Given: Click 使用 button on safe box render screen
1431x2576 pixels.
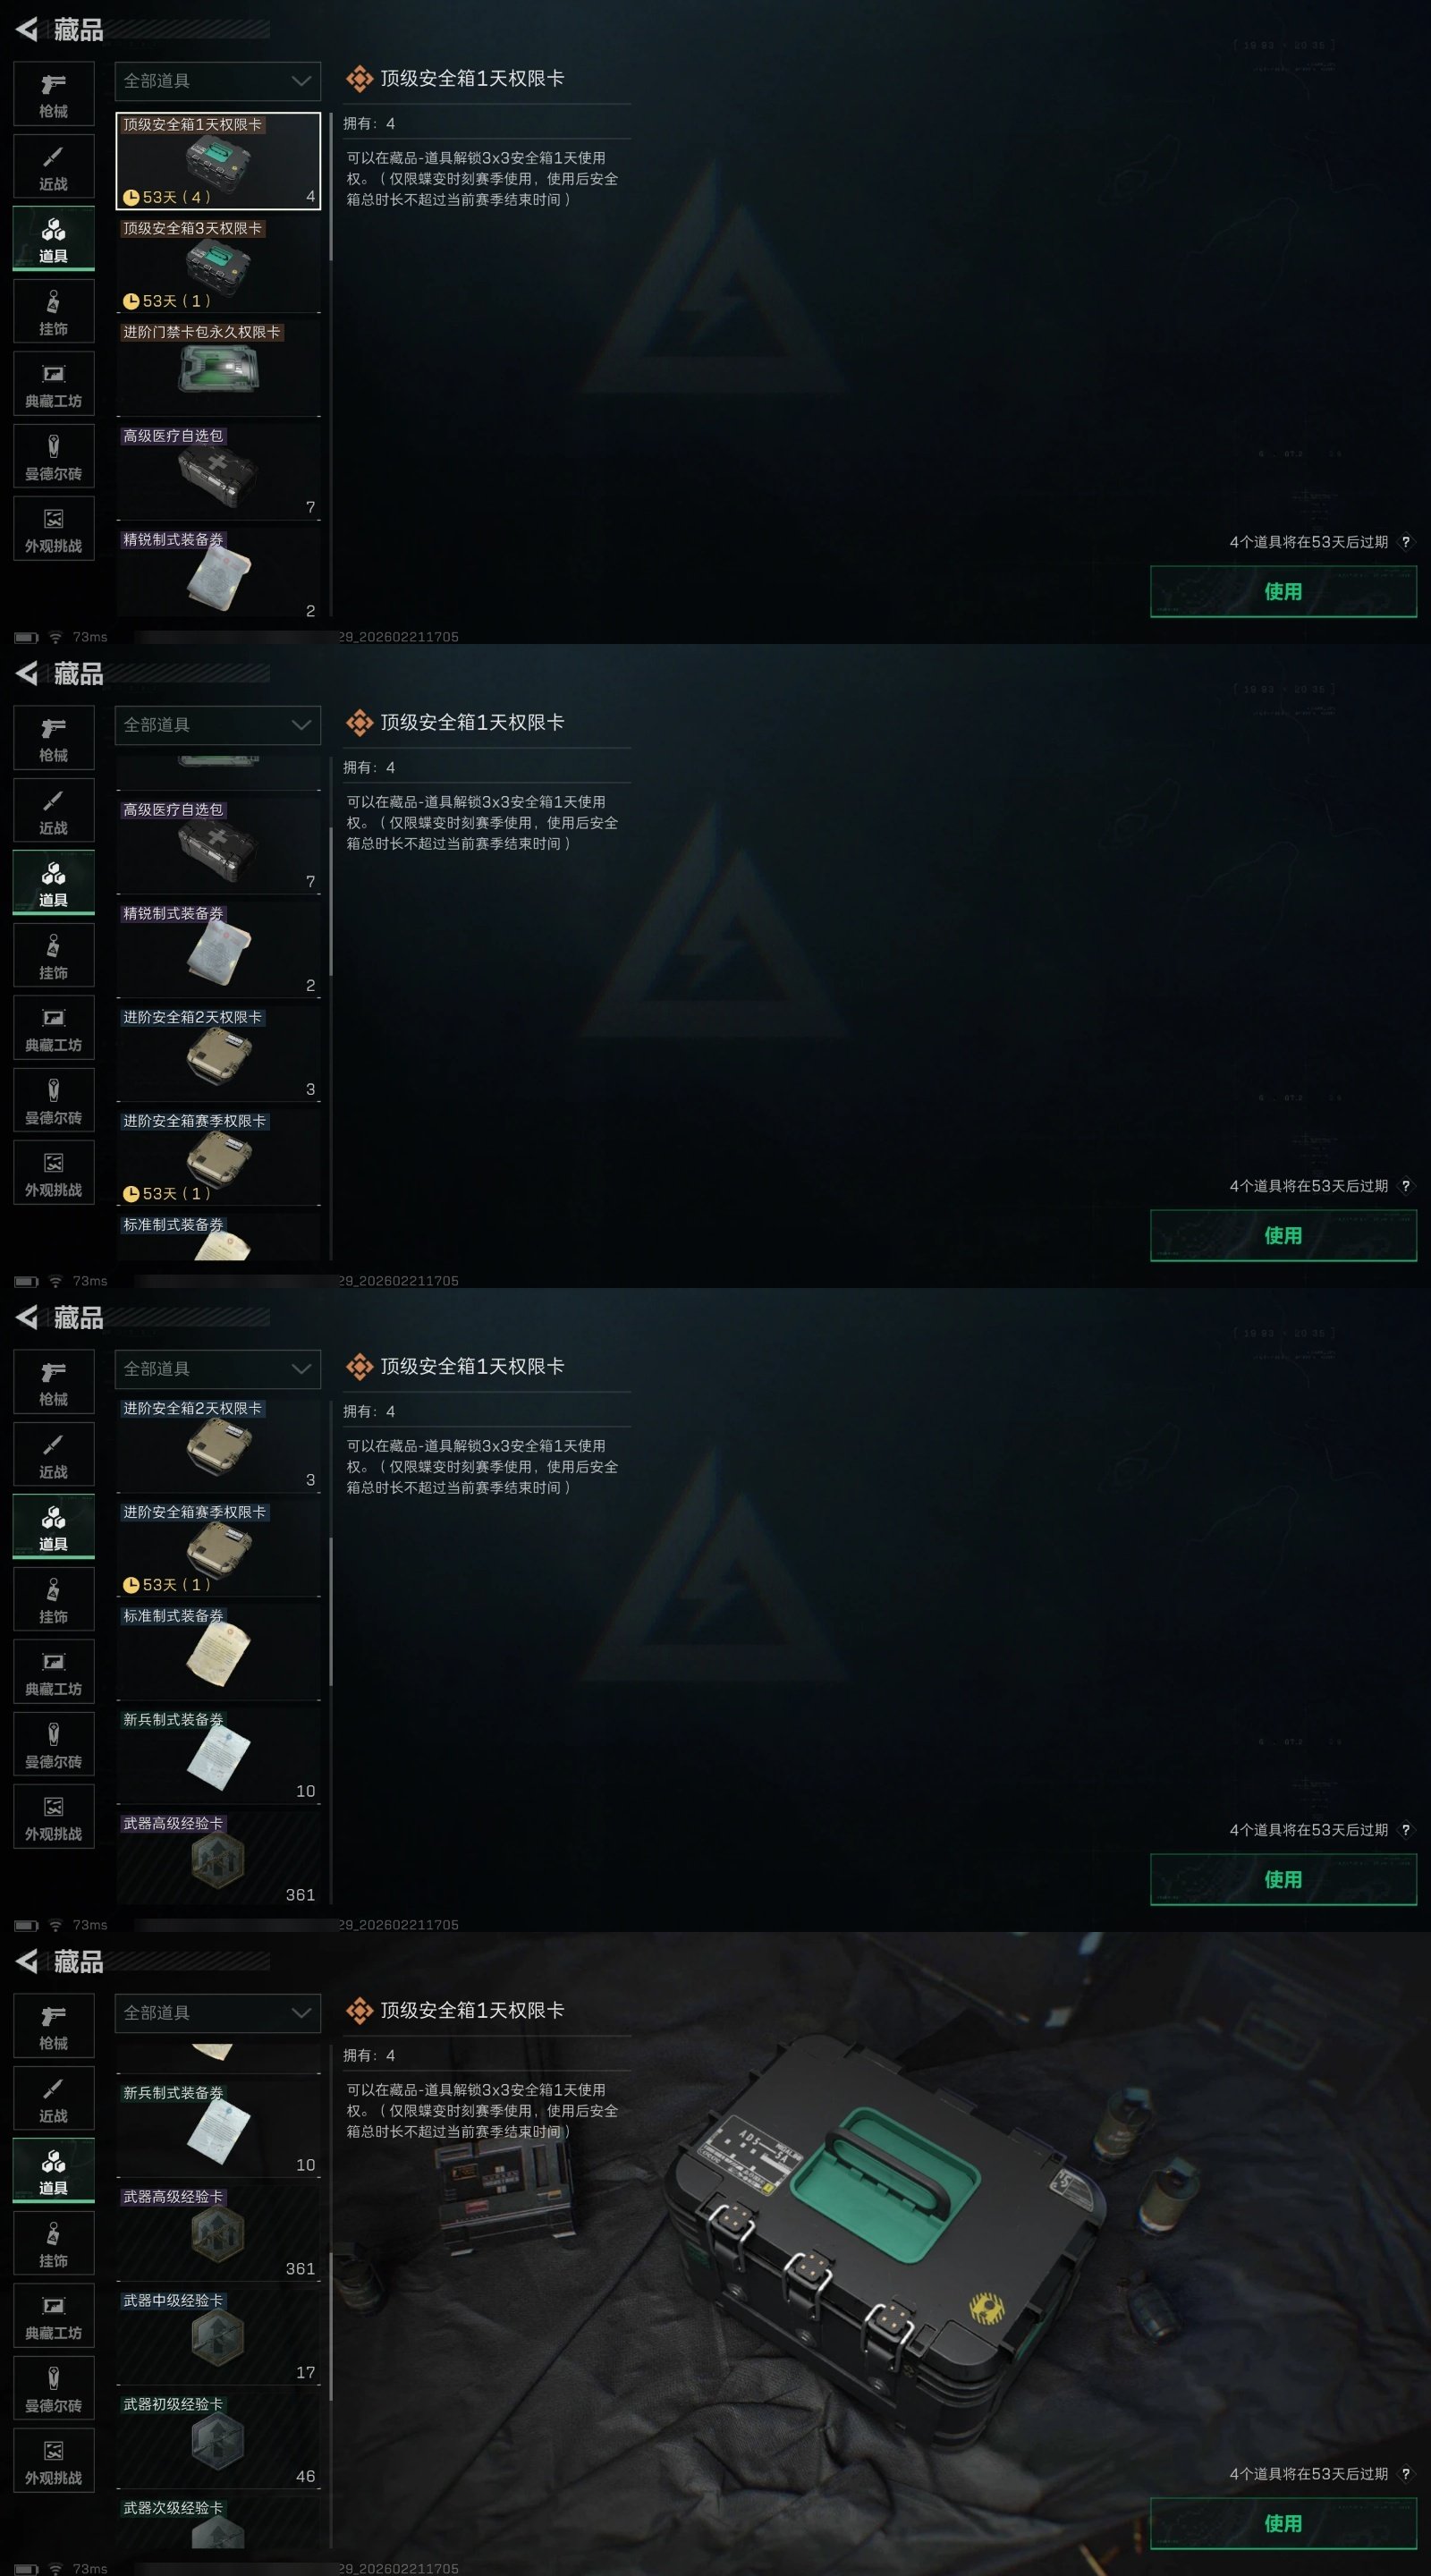Looking at the screenshot, I should [x=1283, y=2523].
